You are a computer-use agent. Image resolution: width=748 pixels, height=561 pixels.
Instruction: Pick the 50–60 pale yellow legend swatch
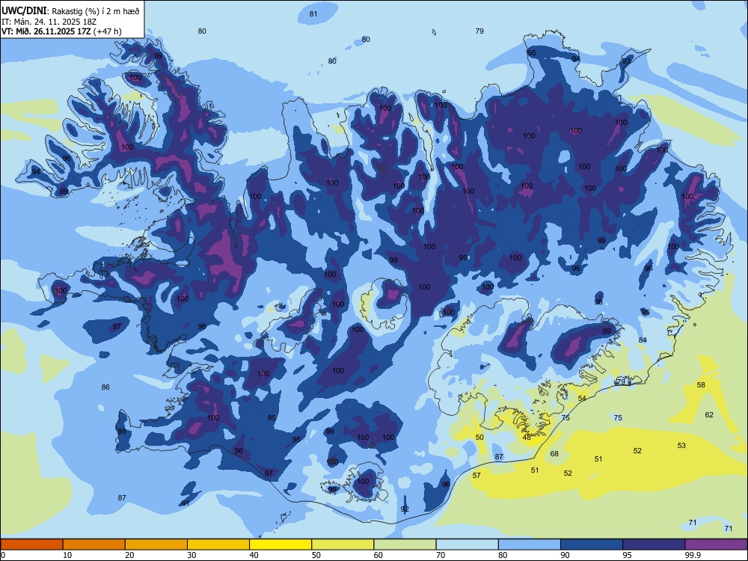[343, 545]
